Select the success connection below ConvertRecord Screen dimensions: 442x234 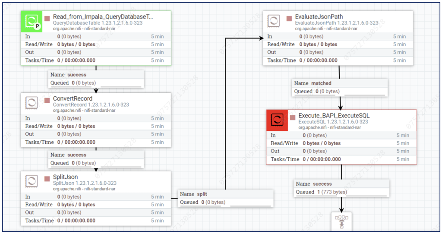pos(96,159)
